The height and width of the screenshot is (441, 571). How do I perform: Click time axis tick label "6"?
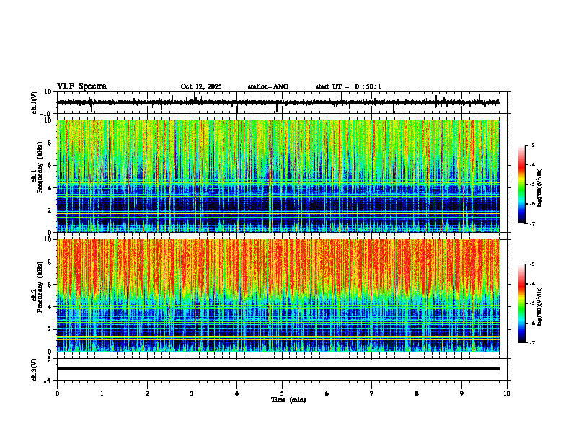[327, 393]
